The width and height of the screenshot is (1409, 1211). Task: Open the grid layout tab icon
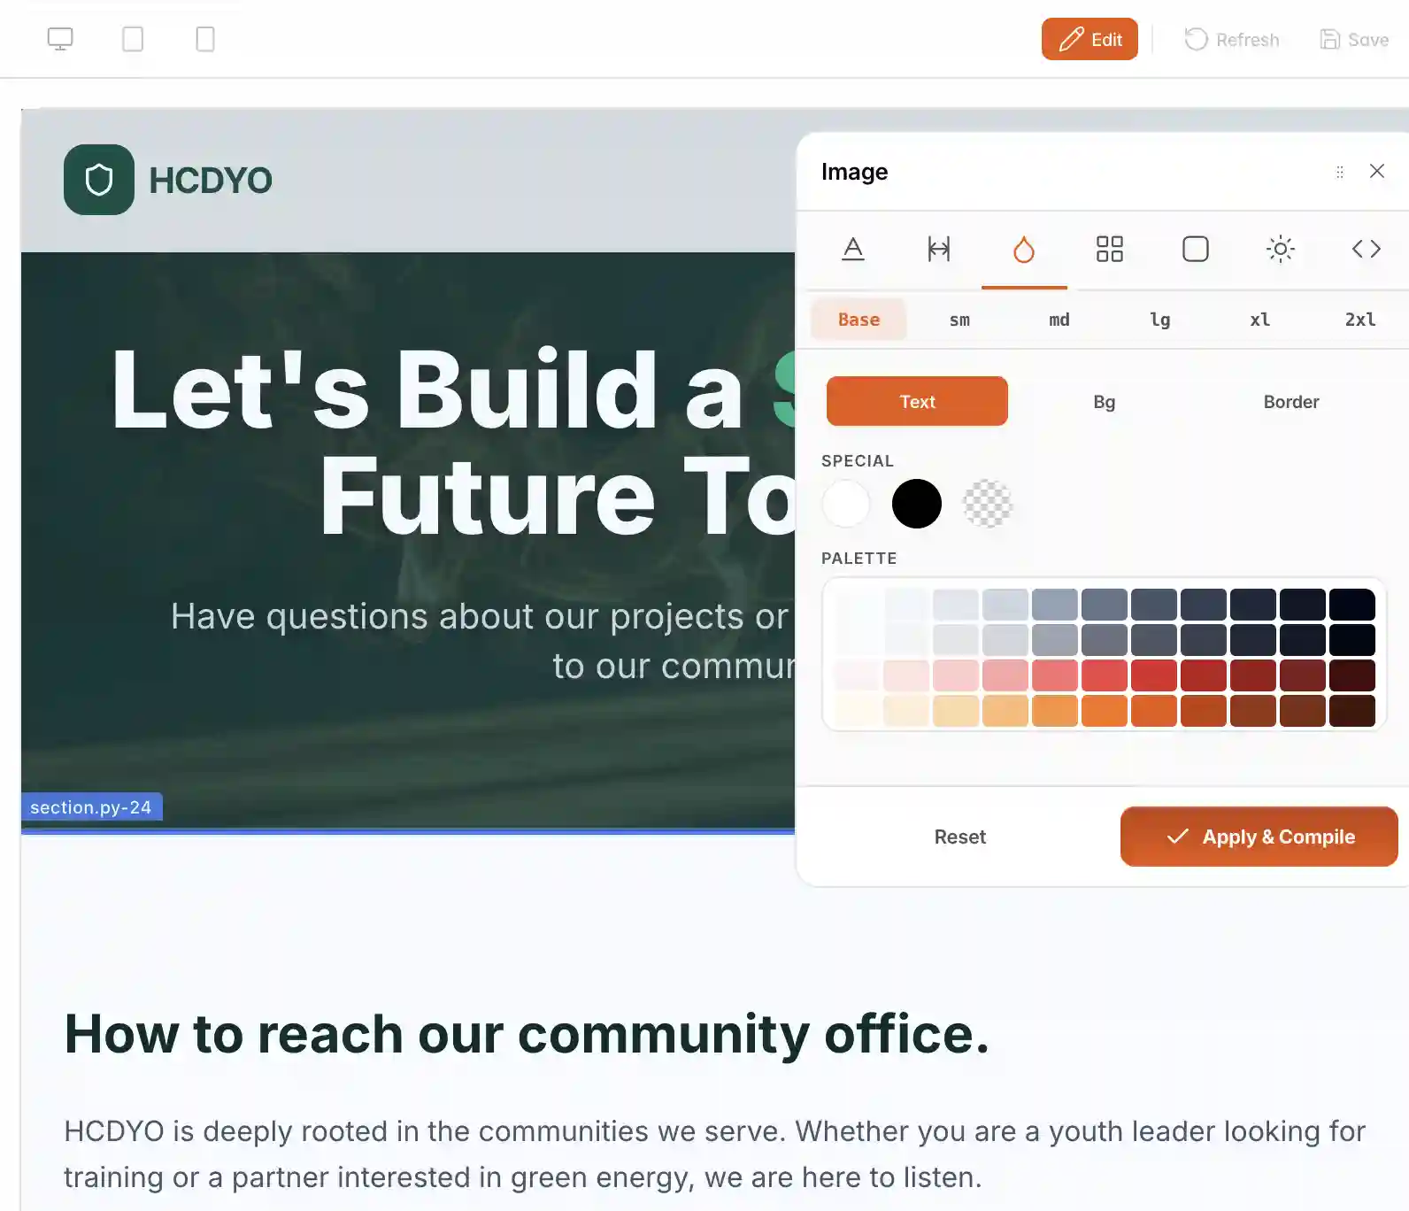tap(1110, 249)
